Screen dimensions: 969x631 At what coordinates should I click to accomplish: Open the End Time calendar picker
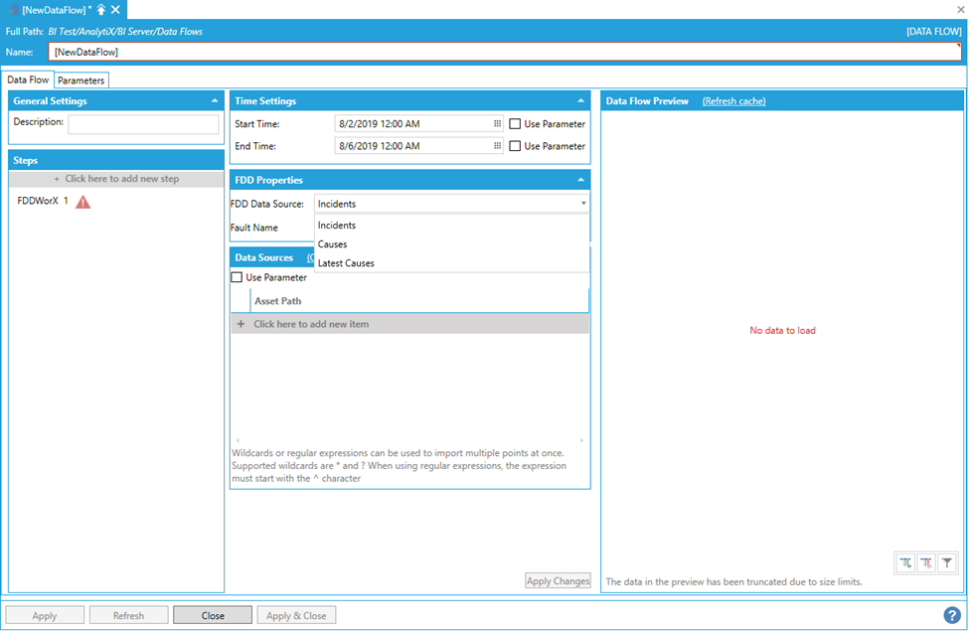tap(497, 146)
